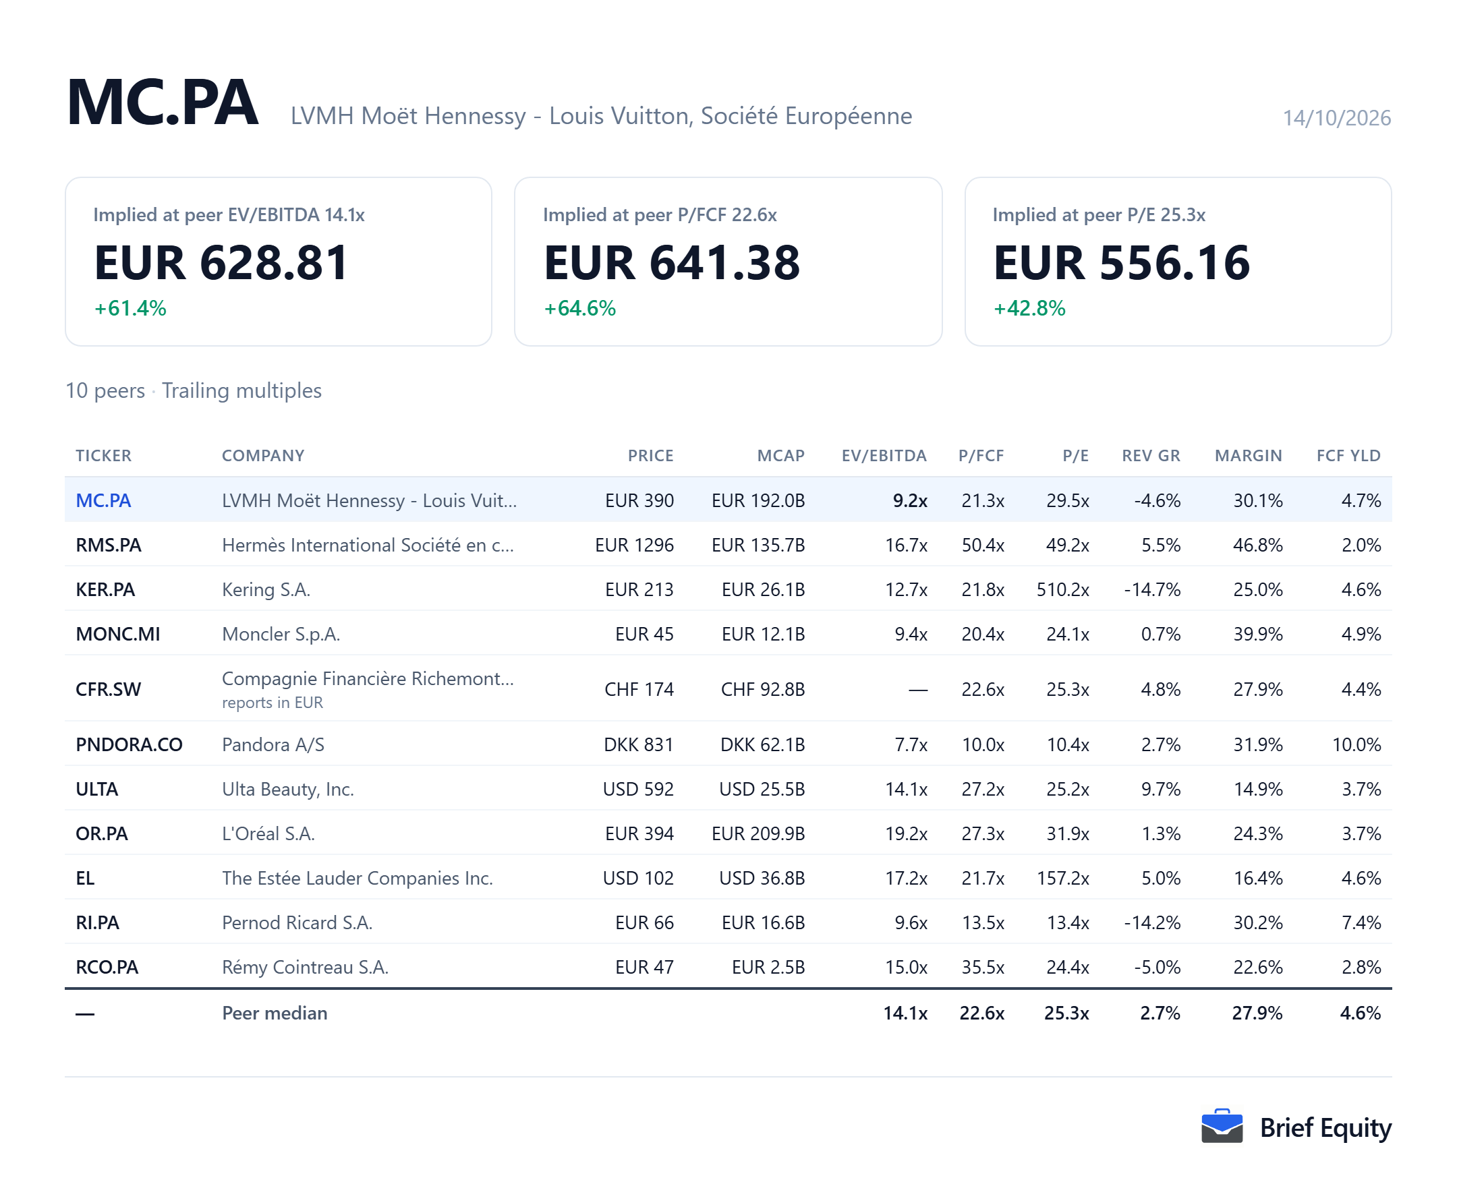Click the MARGIN column header

[x=1249, y=455]
